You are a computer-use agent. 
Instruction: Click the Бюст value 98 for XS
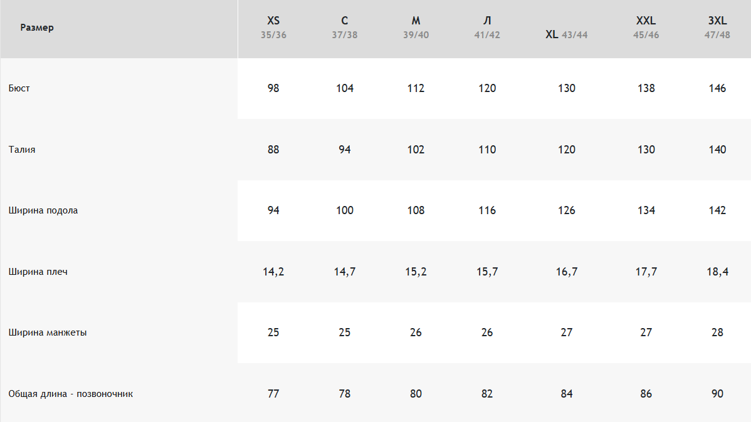click(273, 88)
